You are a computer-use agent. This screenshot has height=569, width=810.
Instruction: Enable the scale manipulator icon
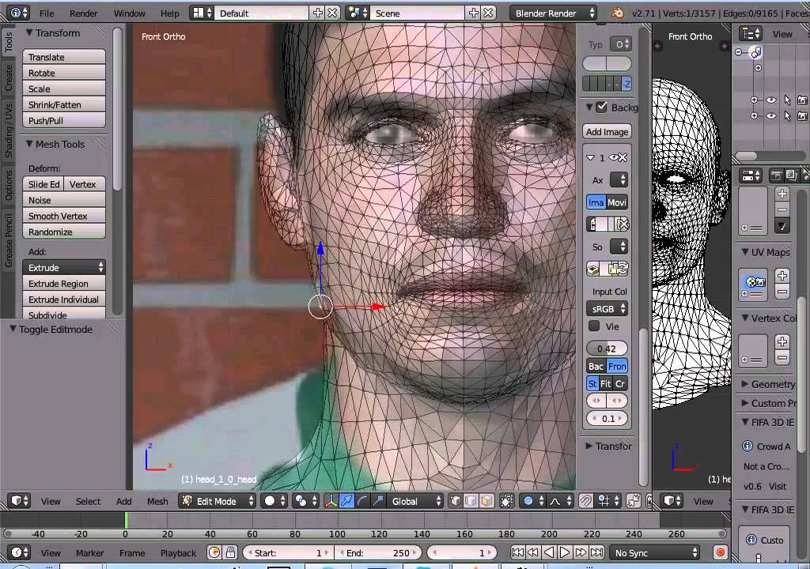378,501
